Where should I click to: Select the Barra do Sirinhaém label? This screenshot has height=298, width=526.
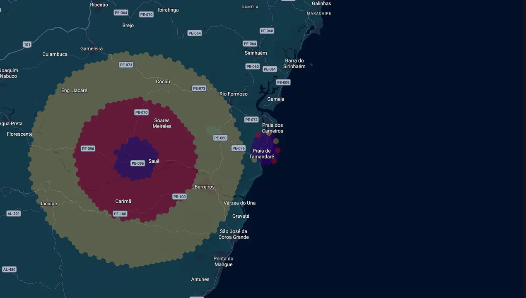point(294,63)
